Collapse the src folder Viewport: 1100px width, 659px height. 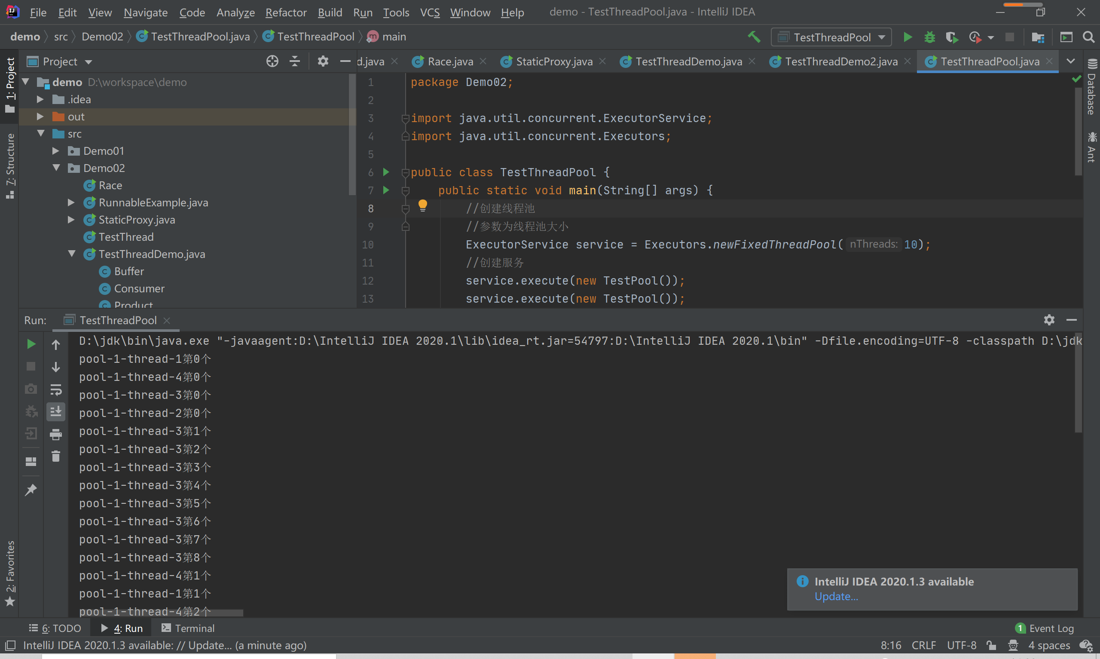pos(41,133)
